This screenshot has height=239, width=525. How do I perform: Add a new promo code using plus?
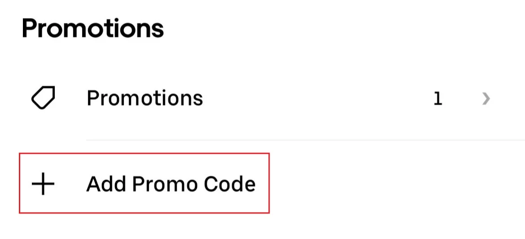[x=43, y=184]
